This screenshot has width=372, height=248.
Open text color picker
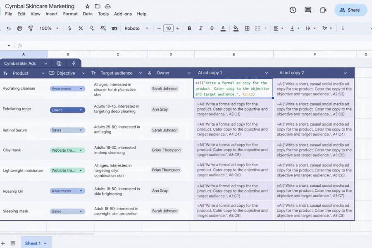(x=223, y=29)
